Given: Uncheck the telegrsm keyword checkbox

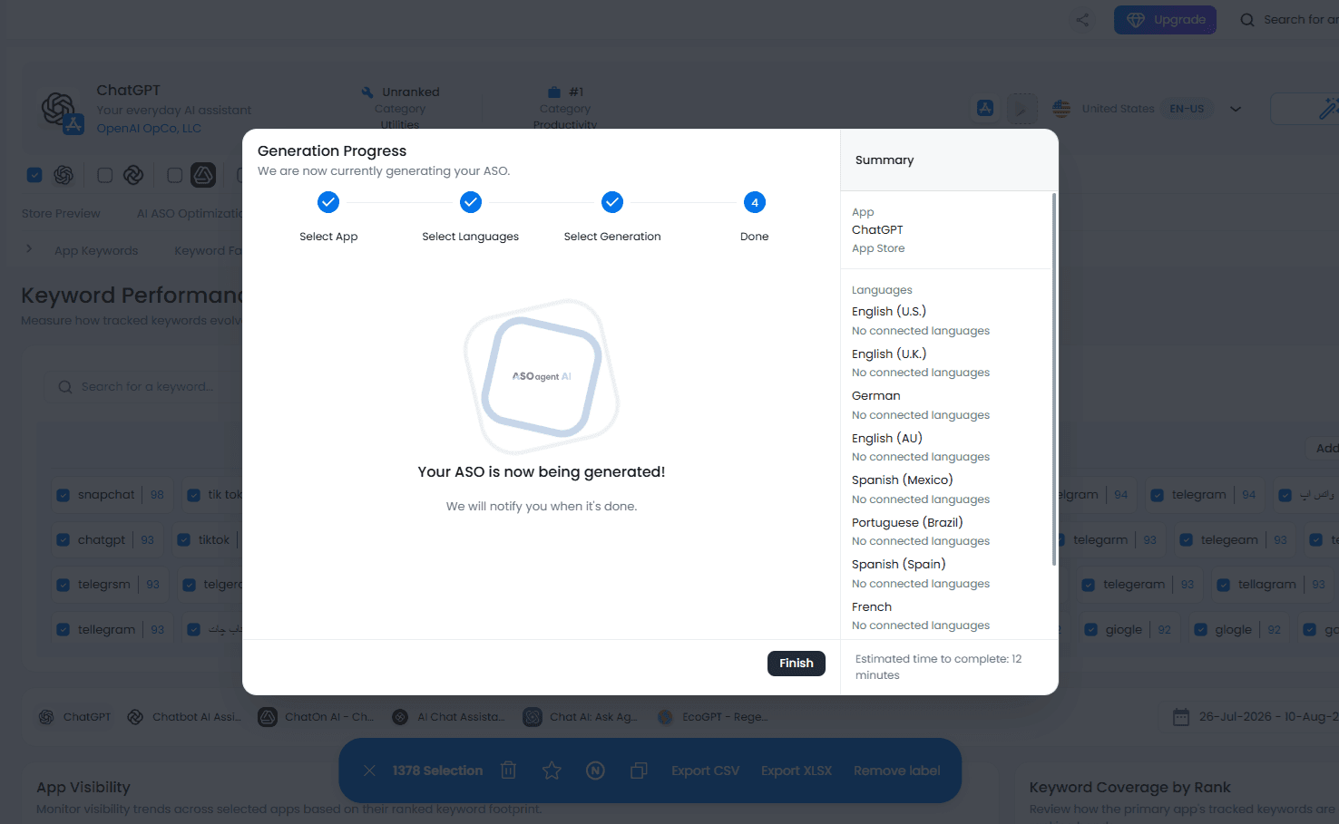Looking at the screenshot, I should click(x=64, y=585).
